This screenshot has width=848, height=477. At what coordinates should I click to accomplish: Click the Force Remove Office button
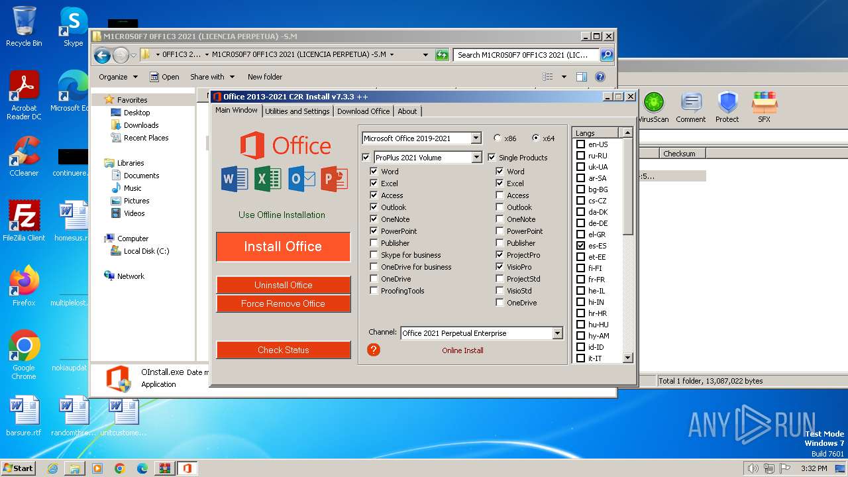[x=283, y=303]
